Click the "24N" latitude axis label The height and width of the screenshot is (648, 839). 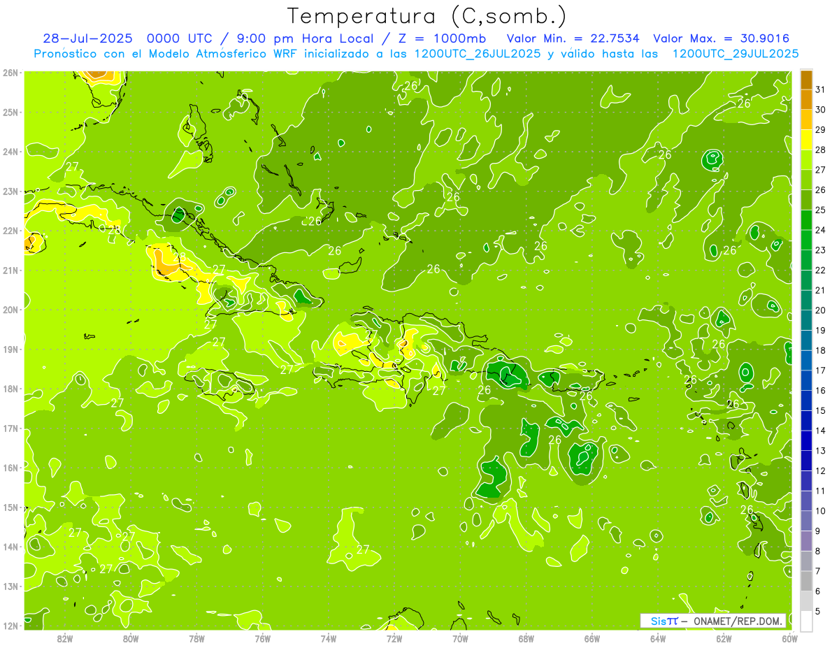(10, 152)
